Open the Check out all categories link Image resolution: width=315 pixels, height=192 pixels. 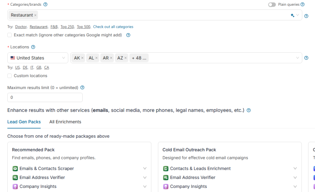(113, 27)
